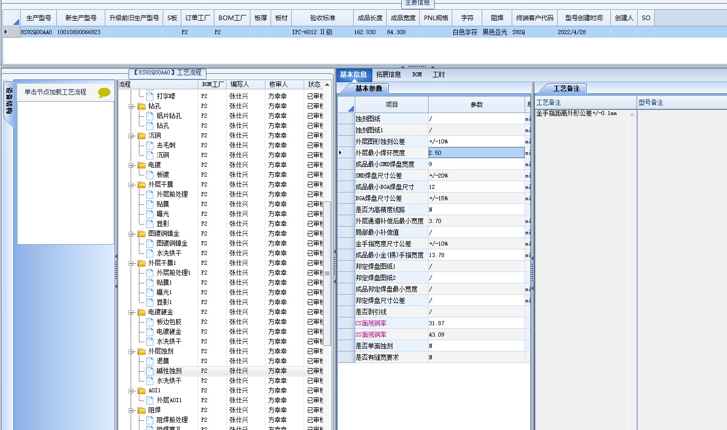Click the yellow speech bubble icon
This screenshot has height=430, width=727.
click(104, 93)
